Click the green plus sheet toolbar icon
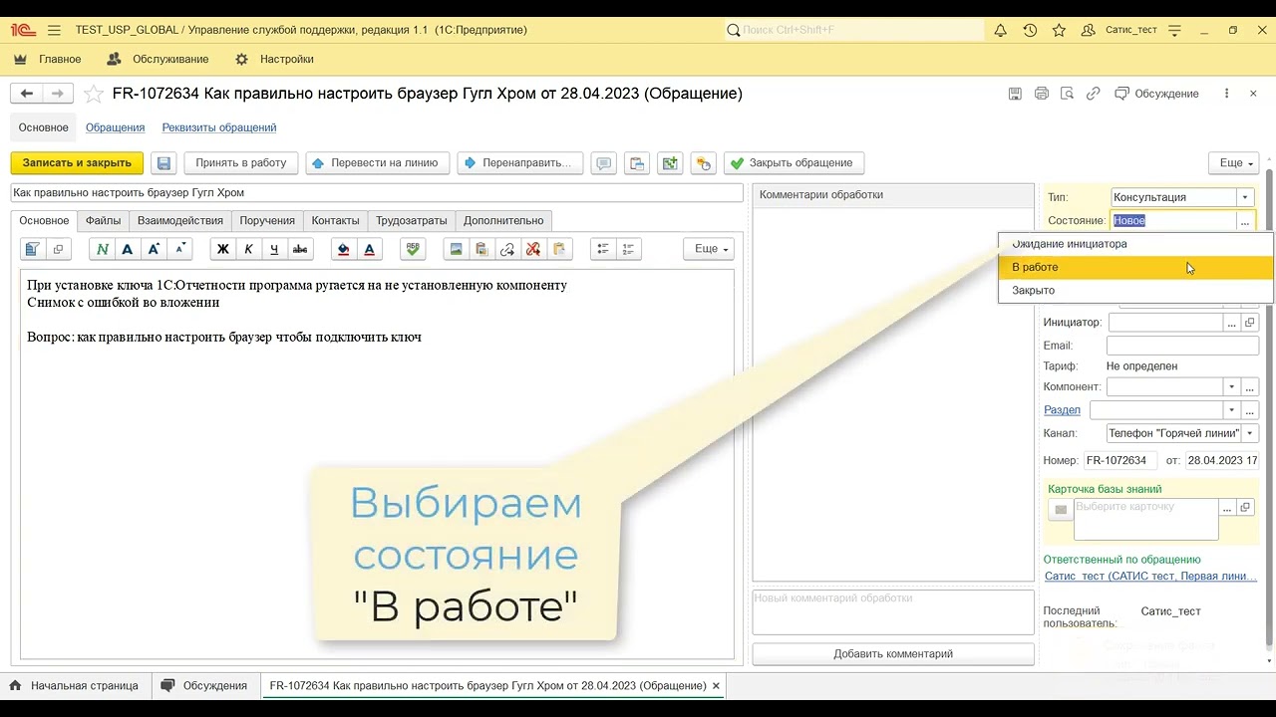Screen dimensions: 1276x717 [670, 163]
